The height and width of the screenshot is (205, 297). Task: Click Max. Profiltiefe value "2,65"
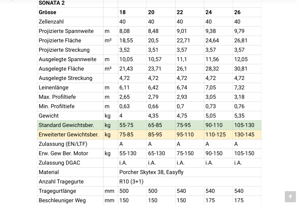[125, 97]
